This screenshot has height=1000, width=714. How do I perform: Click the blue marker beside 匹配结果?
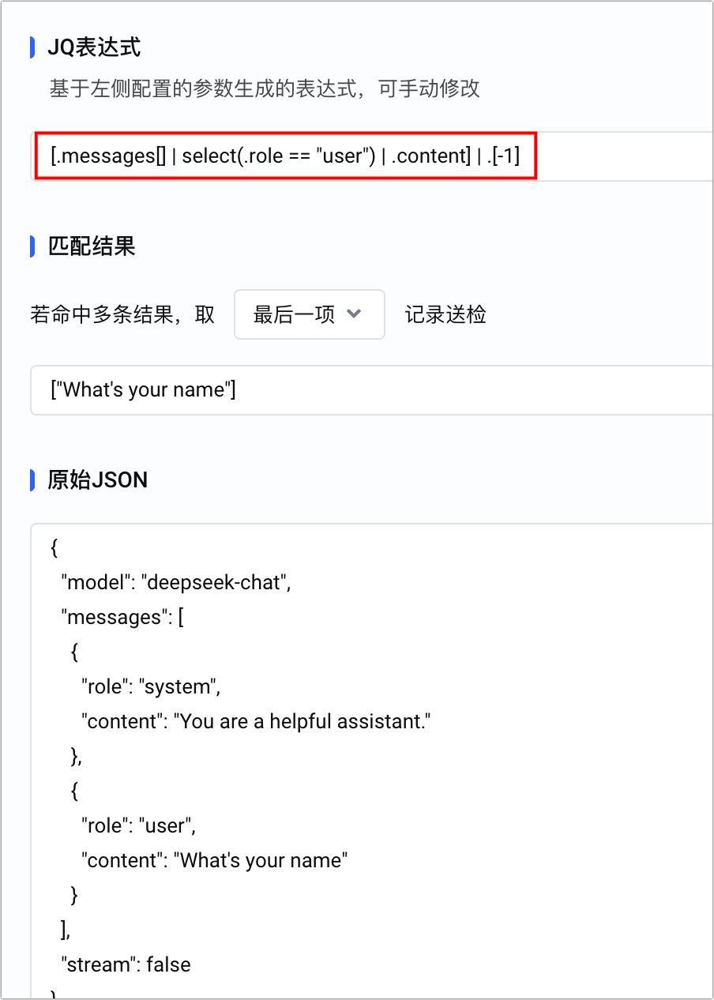point(32,246)
